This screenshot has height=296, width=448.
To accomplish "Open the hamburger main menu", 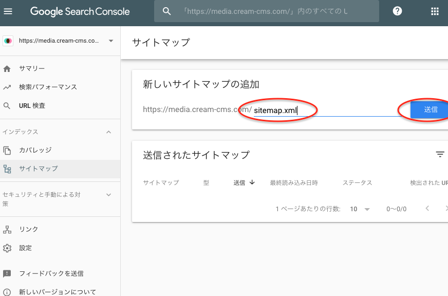I will tap(8, 11).
